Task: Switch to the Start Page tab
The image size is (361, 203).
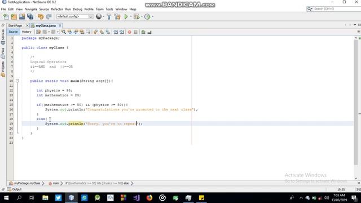Action: (x=15, y=25)
